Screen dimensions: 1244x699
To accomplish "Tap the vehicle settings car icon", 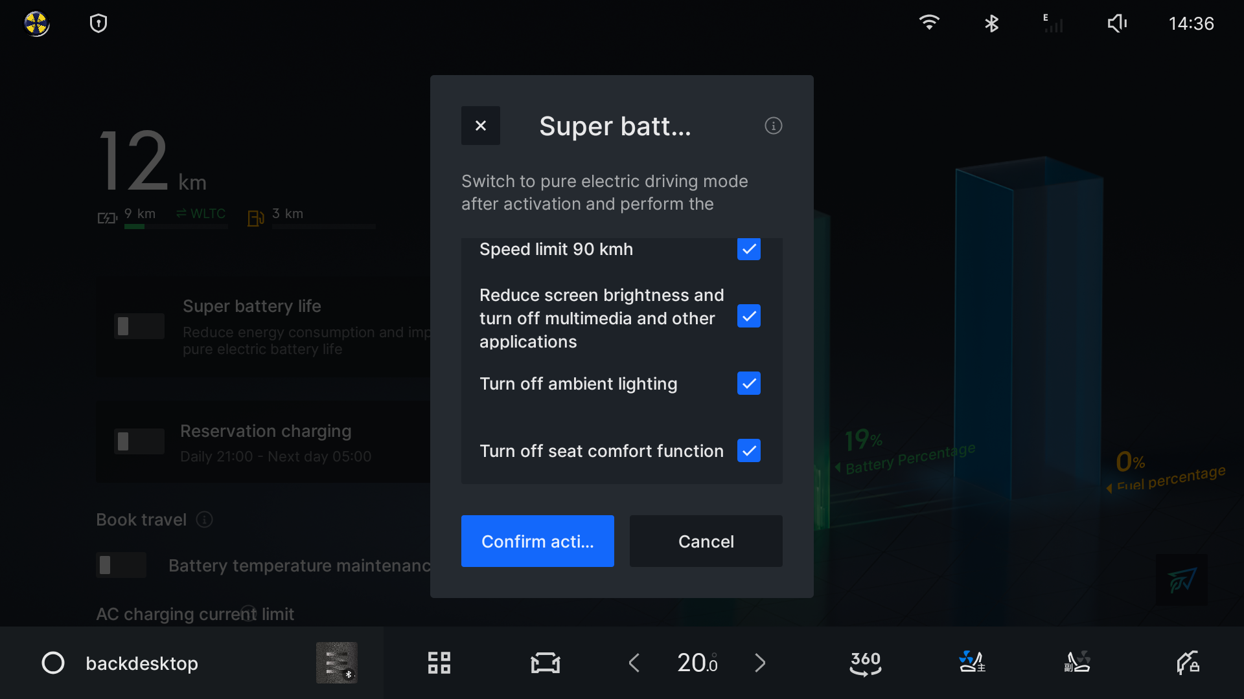I will point(546,663).
